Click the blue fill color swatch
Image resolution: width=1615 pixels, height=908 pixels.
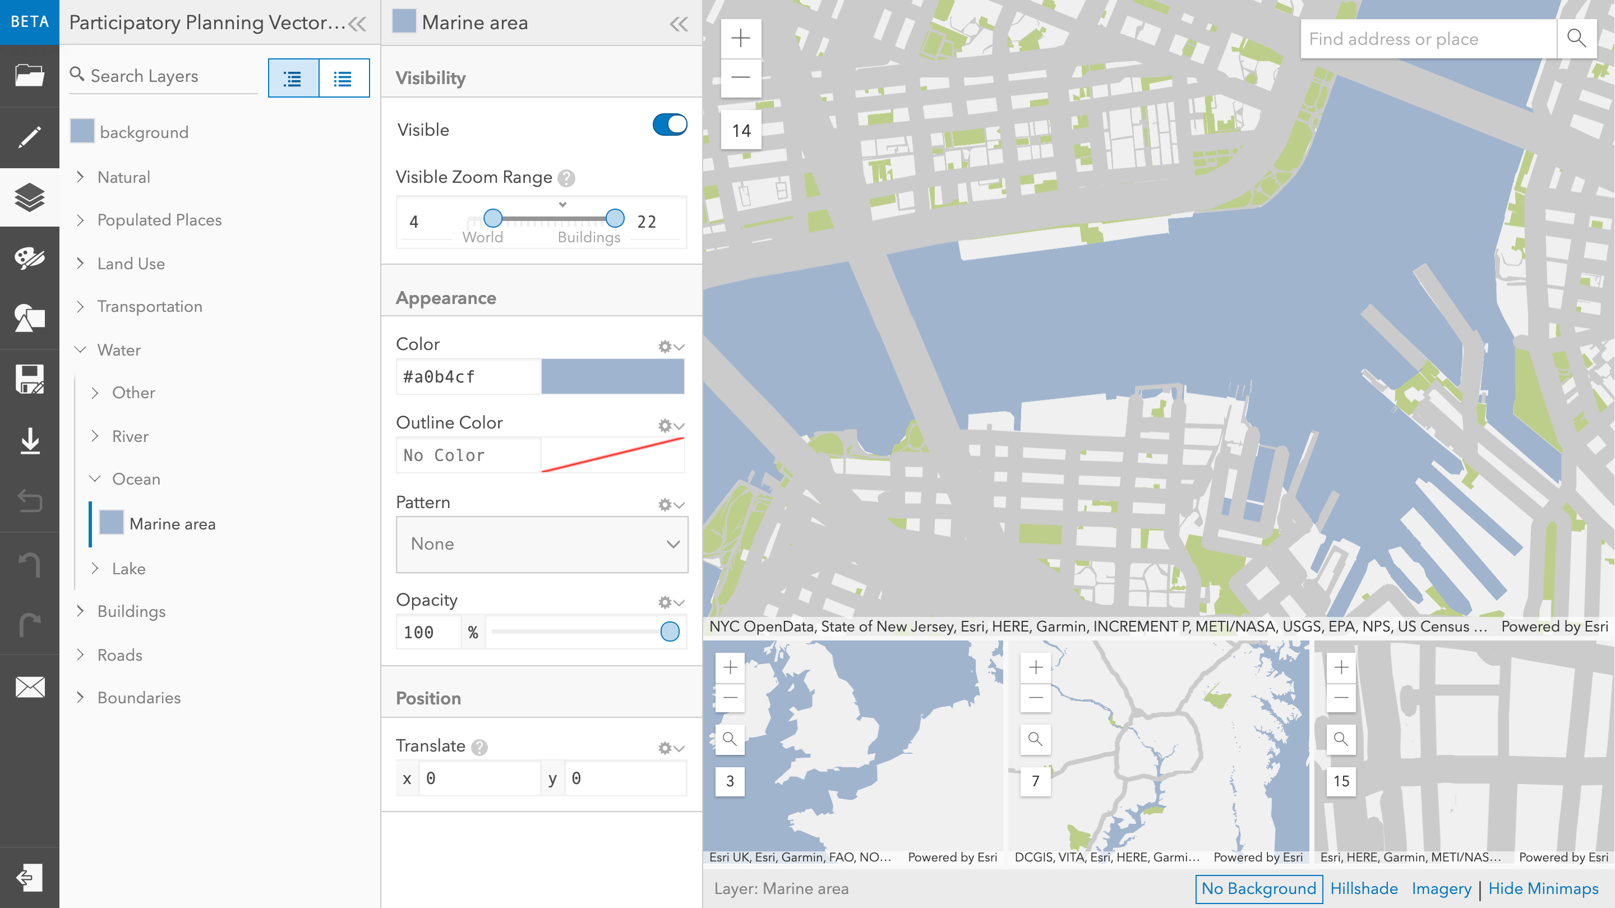click(612, 377)
